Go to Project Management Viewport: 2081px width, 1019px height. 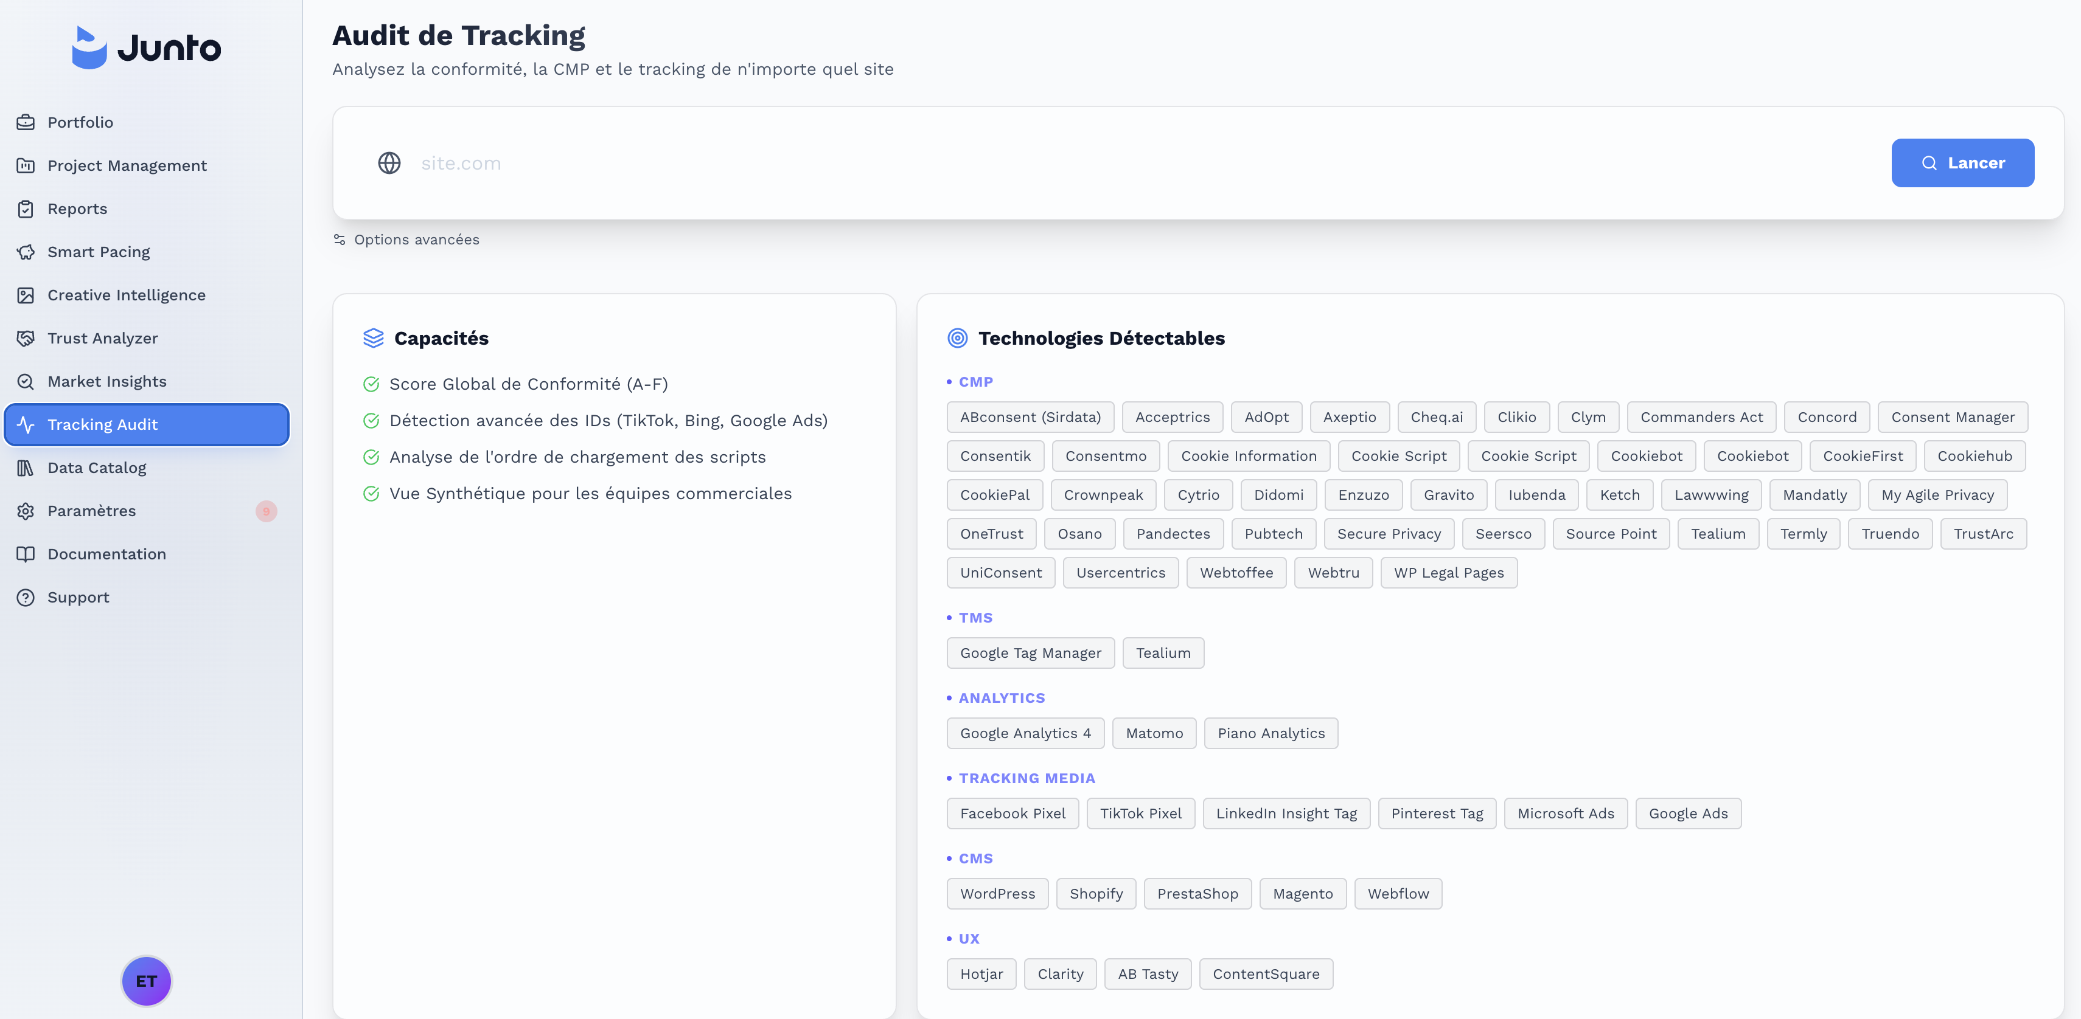146,165
